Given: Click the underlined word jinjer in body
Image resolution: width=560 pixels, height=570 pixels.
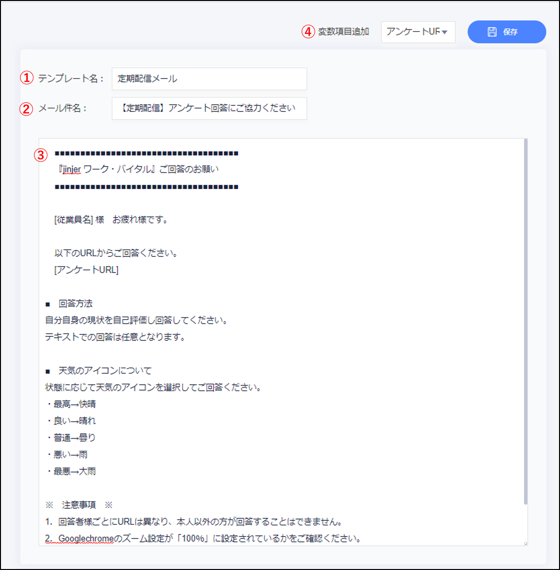Looking at the screenshot, I should [x=72, y=169].
